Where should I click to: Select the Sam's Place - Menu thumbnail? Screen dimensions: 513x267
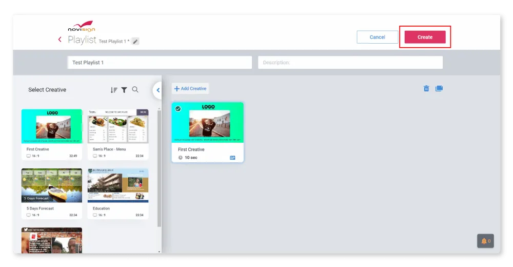pos(118,126)
